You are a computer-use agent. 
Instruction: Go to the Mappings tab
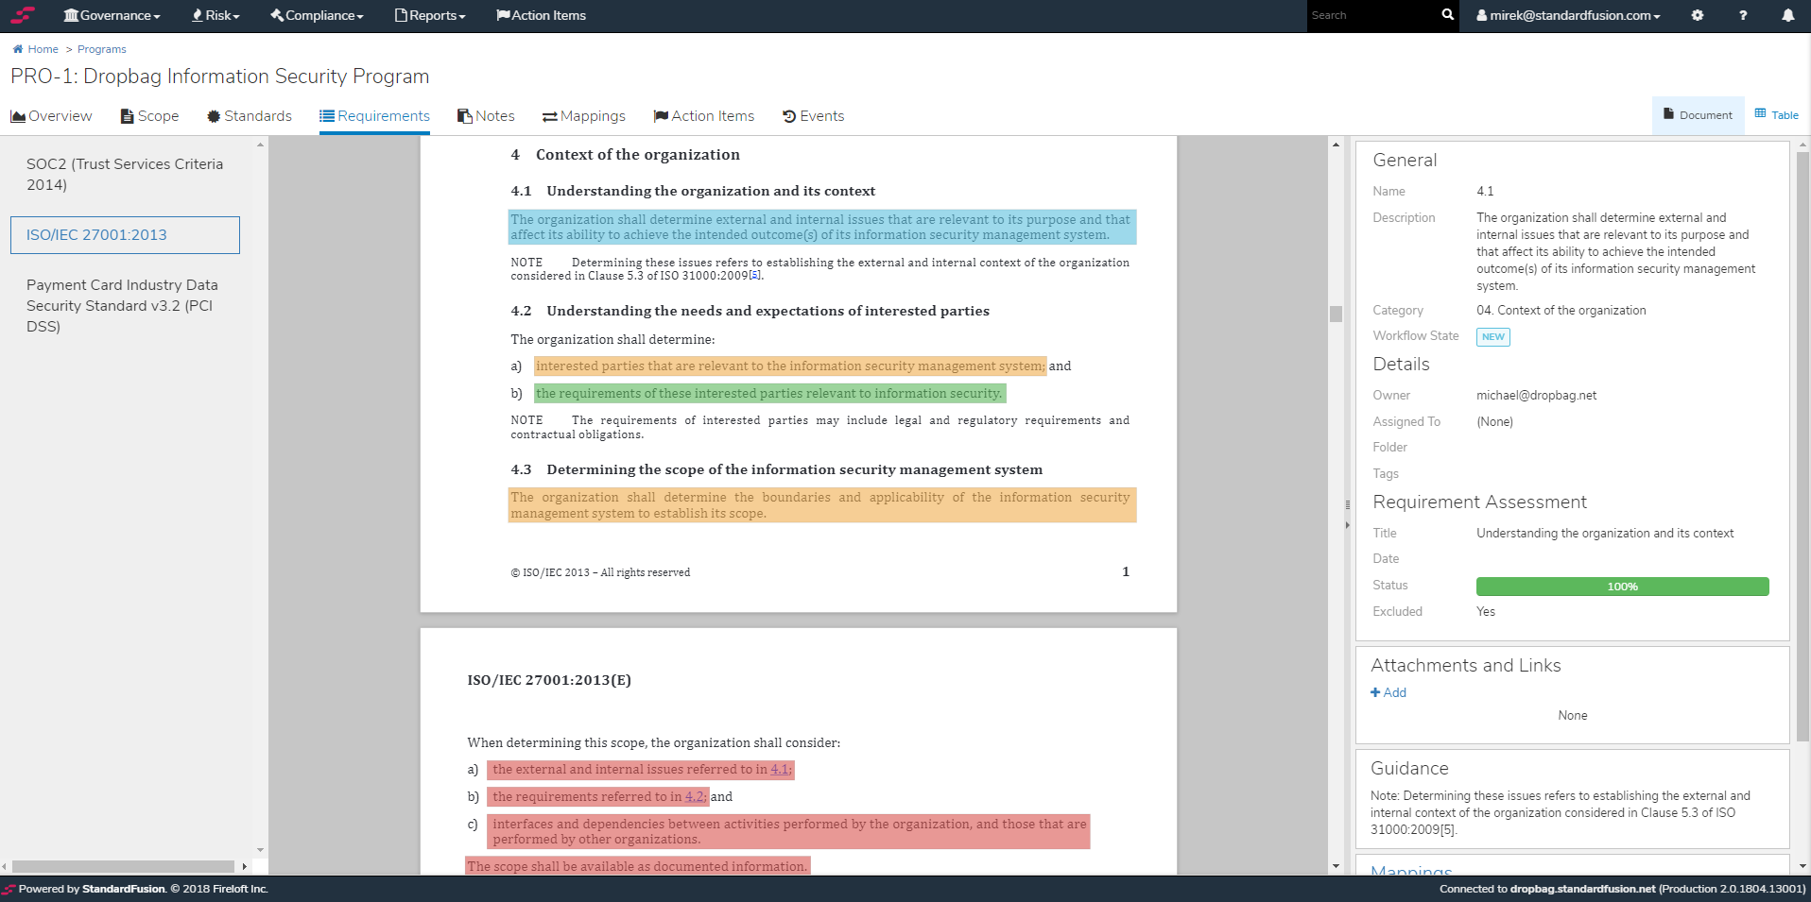[x=584, y=116]
